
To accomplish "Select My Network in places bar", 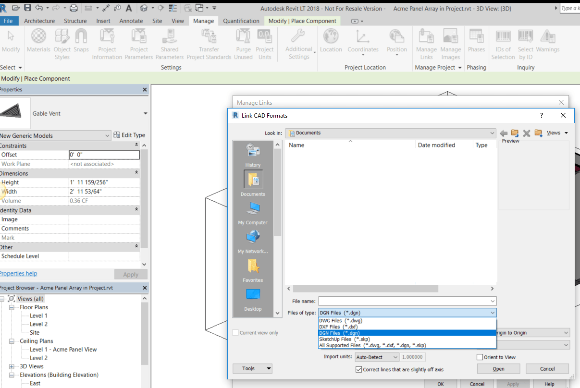I will (x=253, y=242).
